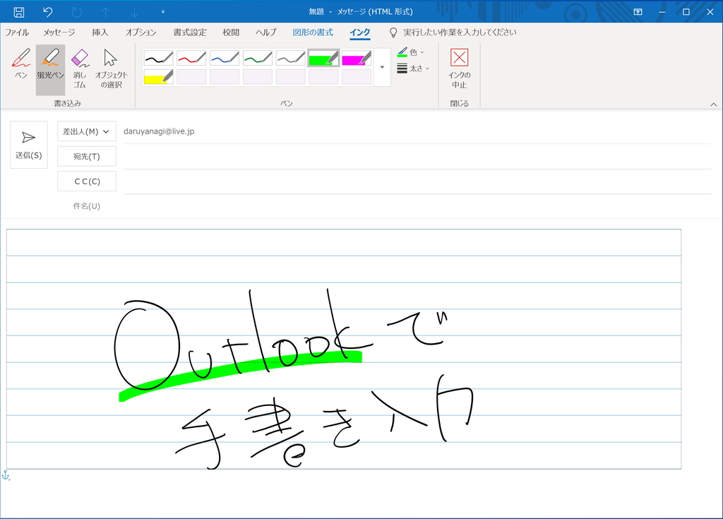Switch to the メッセージ tab
The image size is (723, 519).
59,32
